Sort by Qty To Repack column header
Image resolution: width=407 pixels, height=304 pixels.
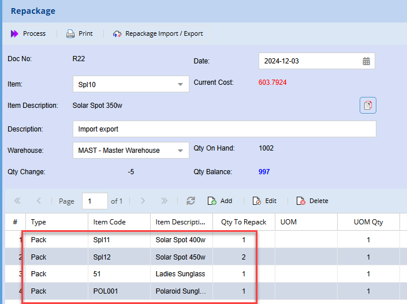244,222
